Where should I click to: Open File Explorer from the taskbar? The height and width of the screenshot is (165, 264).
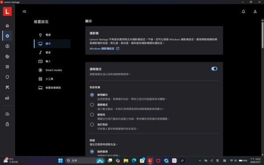[126, 161]
